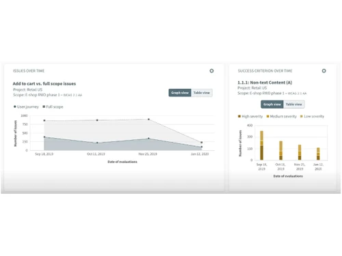Image resolution: width=342 pixels, height=256 pixels.
Task: Click 'Date of evaluations' label under the line chart
Action: (122, 162)
